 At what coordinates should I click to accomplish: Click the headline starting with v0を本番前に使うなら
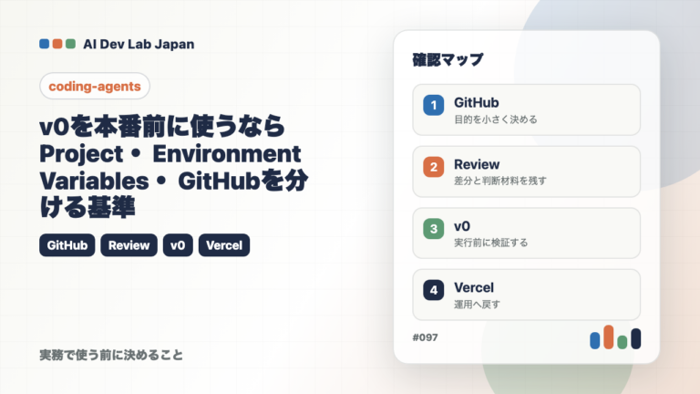pyautogui.click(x=174, y=167)
